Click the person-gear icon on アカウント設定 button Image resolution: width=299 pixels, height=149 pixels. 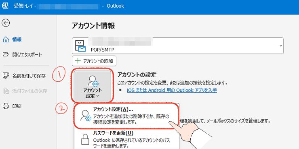point(93,81)
